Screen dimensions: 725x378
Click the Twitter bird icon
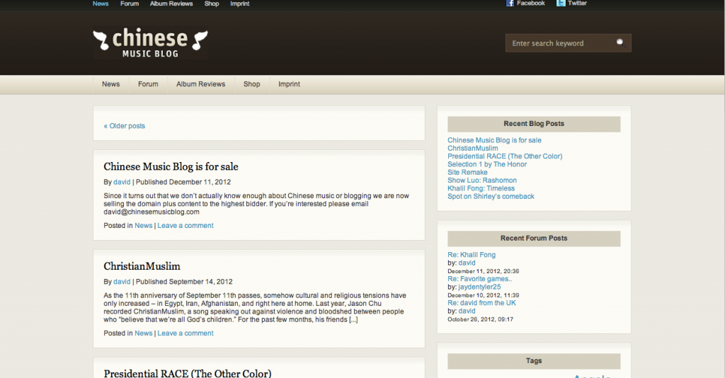pyautogui.click(x=561, y=4)
